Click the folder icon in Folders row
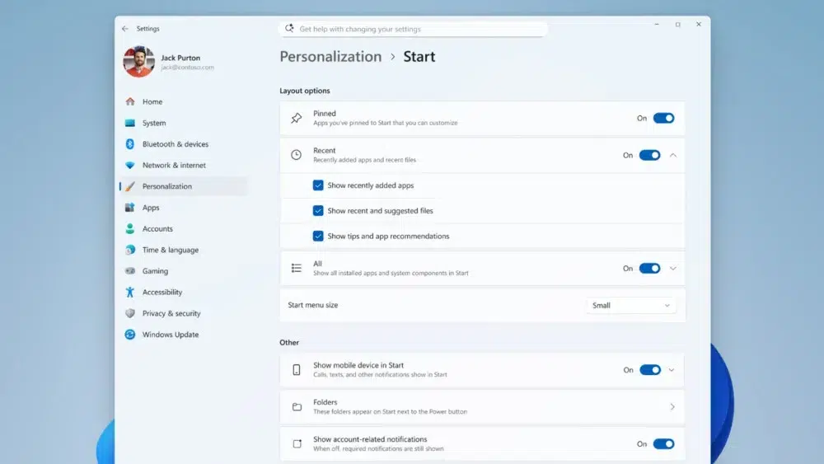824x464 pixels. pos(297,407)
